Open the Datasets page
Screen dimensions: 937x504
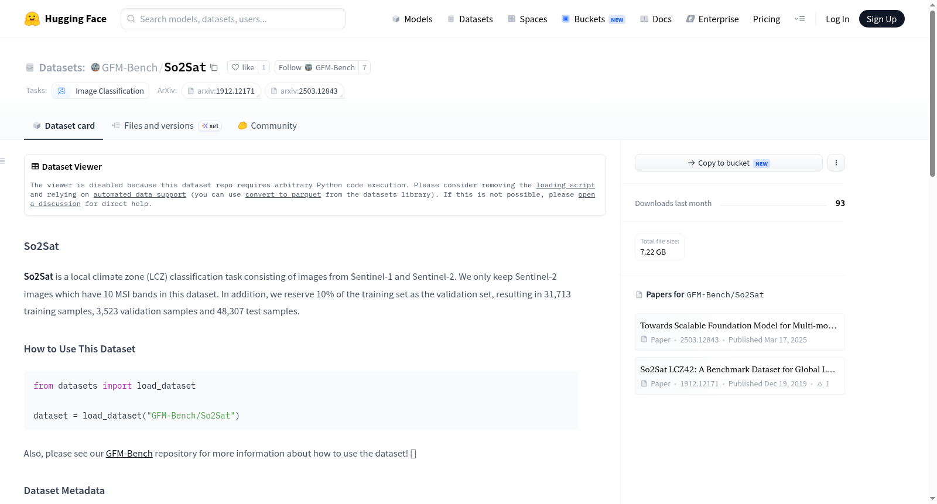coord(470,19)
